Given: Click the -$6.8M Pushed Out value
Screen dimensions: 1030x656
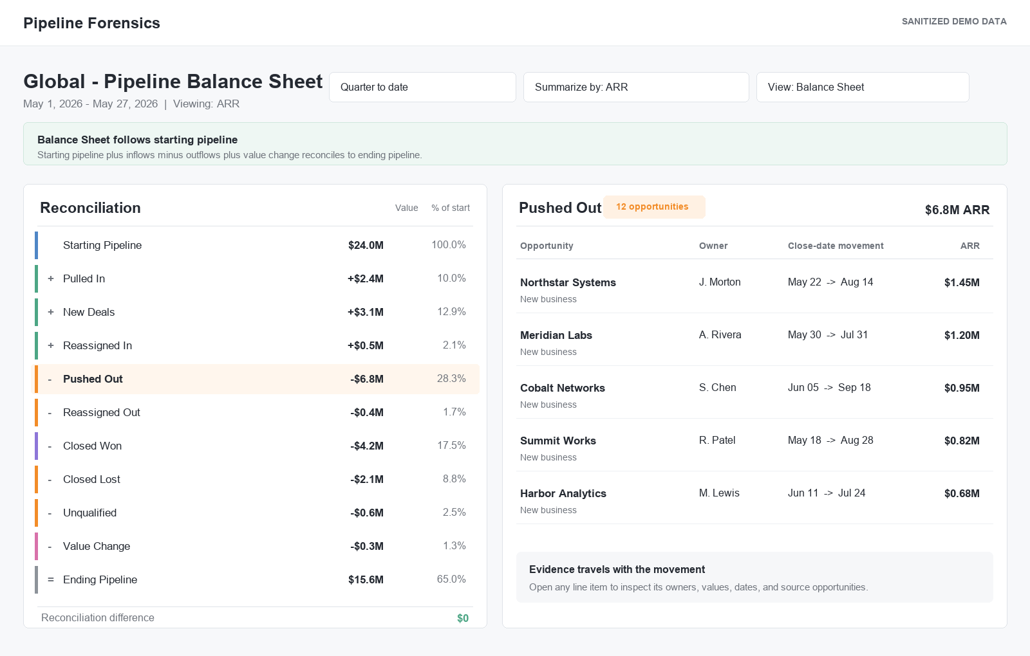Looking at the screenshot, I should 367,379.
